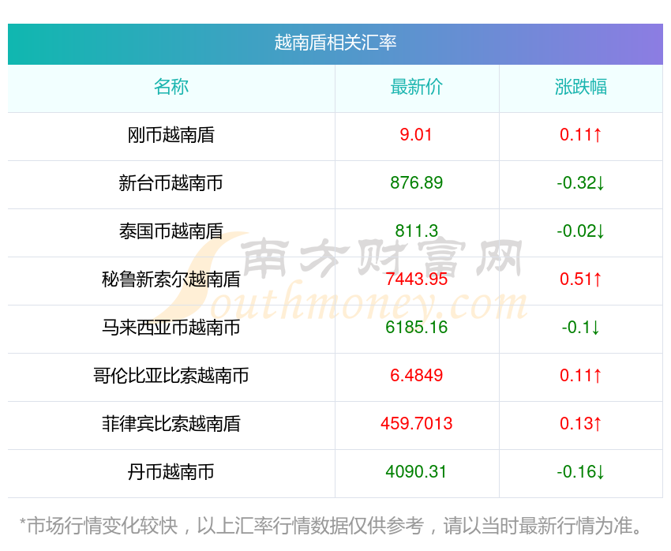Image resolution: width=671 pixels, height=551 pixels.
Task: Select the 刚币越南盾 row name
Action: click(x=171, y=135)
